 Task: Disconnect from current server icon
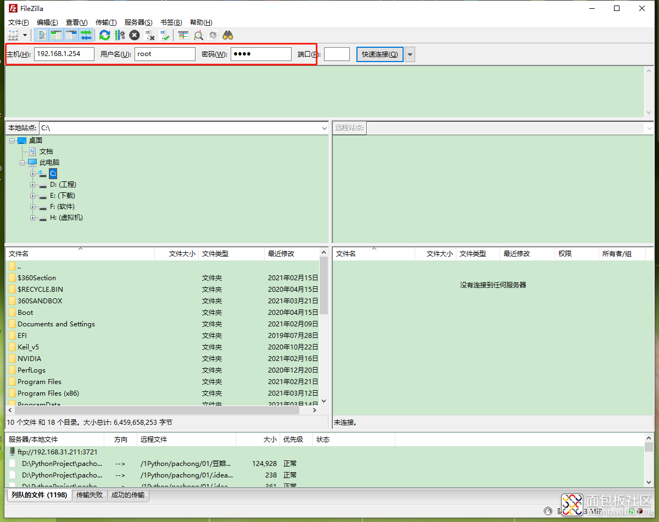[x=149, y=35]
